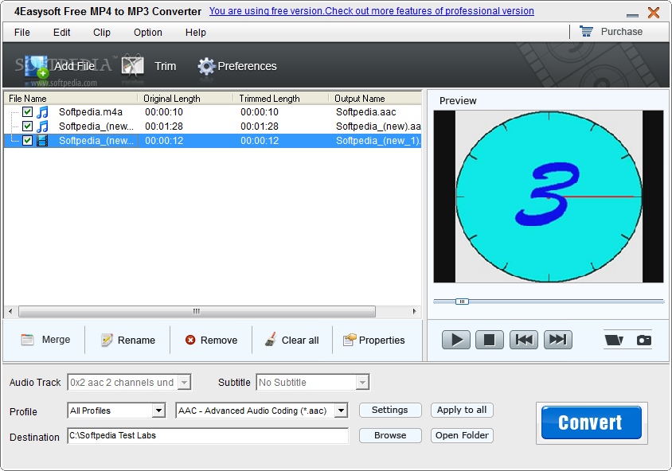Viewport: 672px width, 471px height.
Task: Click the file list scroll left arrow
Action: click(x=10, y=311)
